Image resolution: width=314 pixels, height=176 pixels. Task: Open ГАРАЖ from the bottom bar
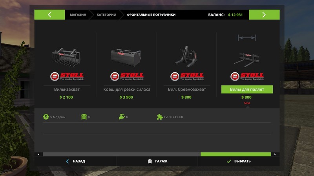coord(157,161)
